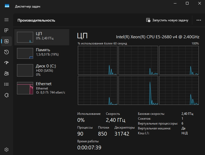
Task: Select the Memory (Память) performance item
Action: 42,53
